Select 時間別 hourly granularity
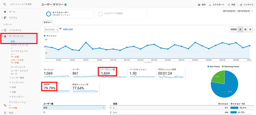This screenshot has width=256, height=115. tap(234, 30)
